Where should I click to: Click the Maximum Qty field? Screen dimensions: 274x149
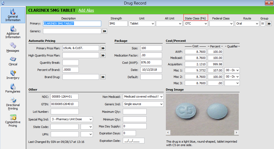[135, 112]
